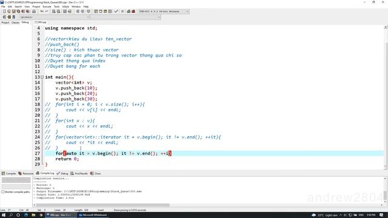Viewport: 388px width, 218px height.
Task: Show hidden system tray icons chevron
Action: click(x=341, y=215)
